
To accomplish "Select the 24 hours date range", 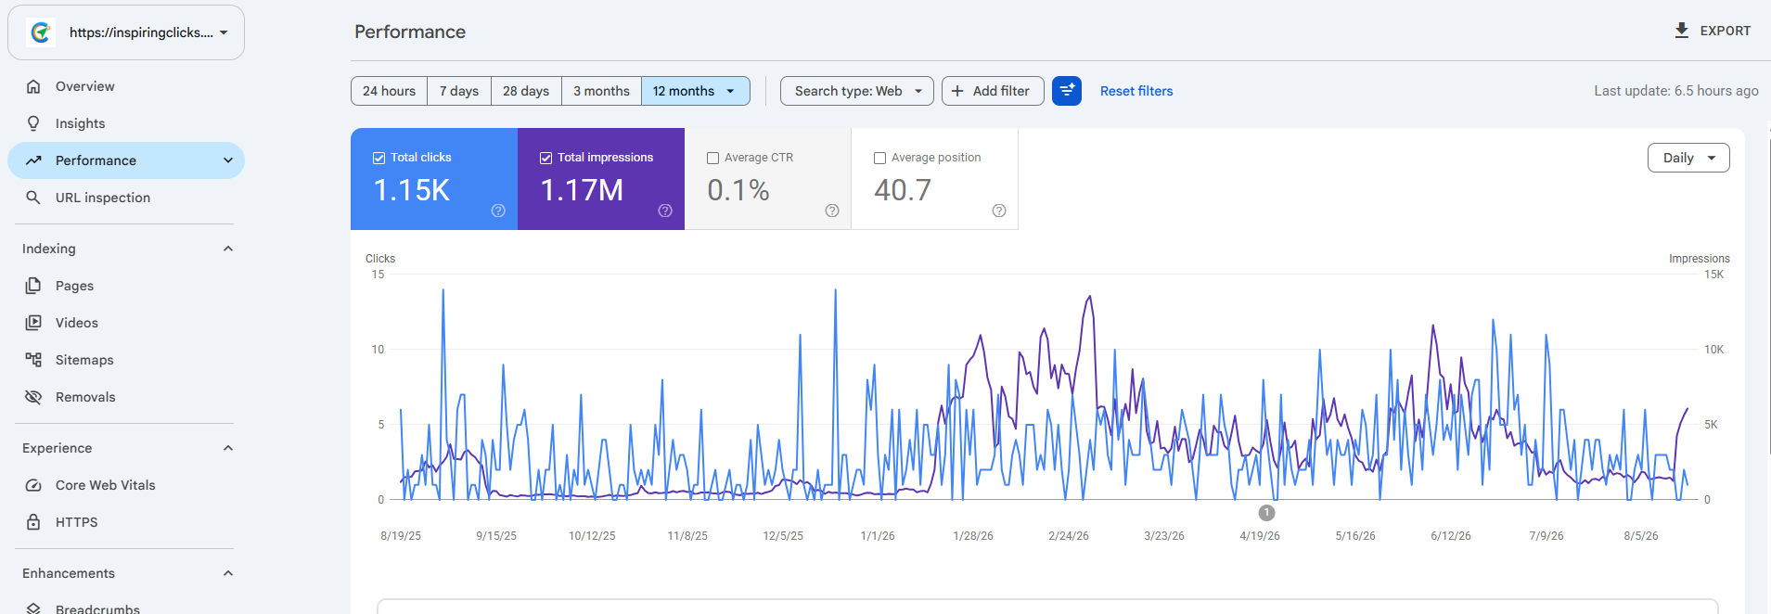I will click(390, 91).
